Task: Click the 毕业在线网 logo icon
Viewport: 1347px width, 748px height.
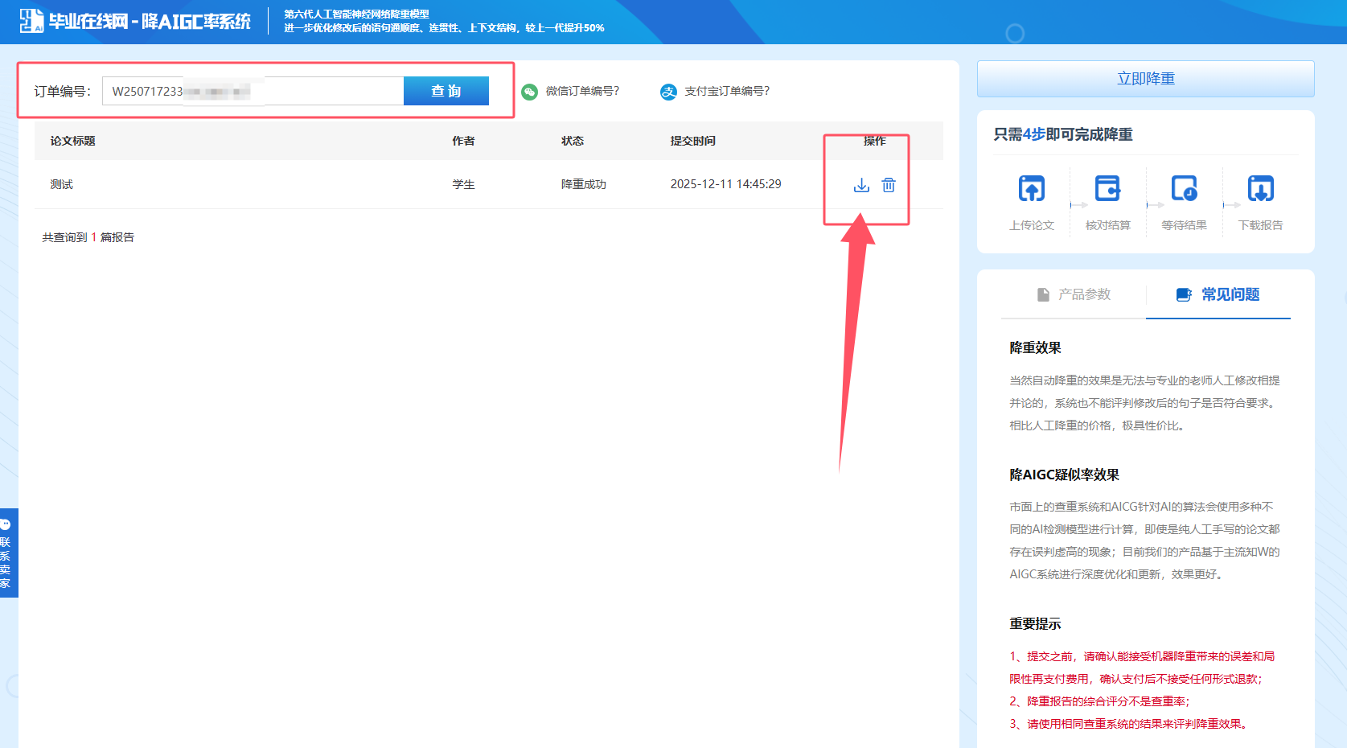Action: [31, 18]
